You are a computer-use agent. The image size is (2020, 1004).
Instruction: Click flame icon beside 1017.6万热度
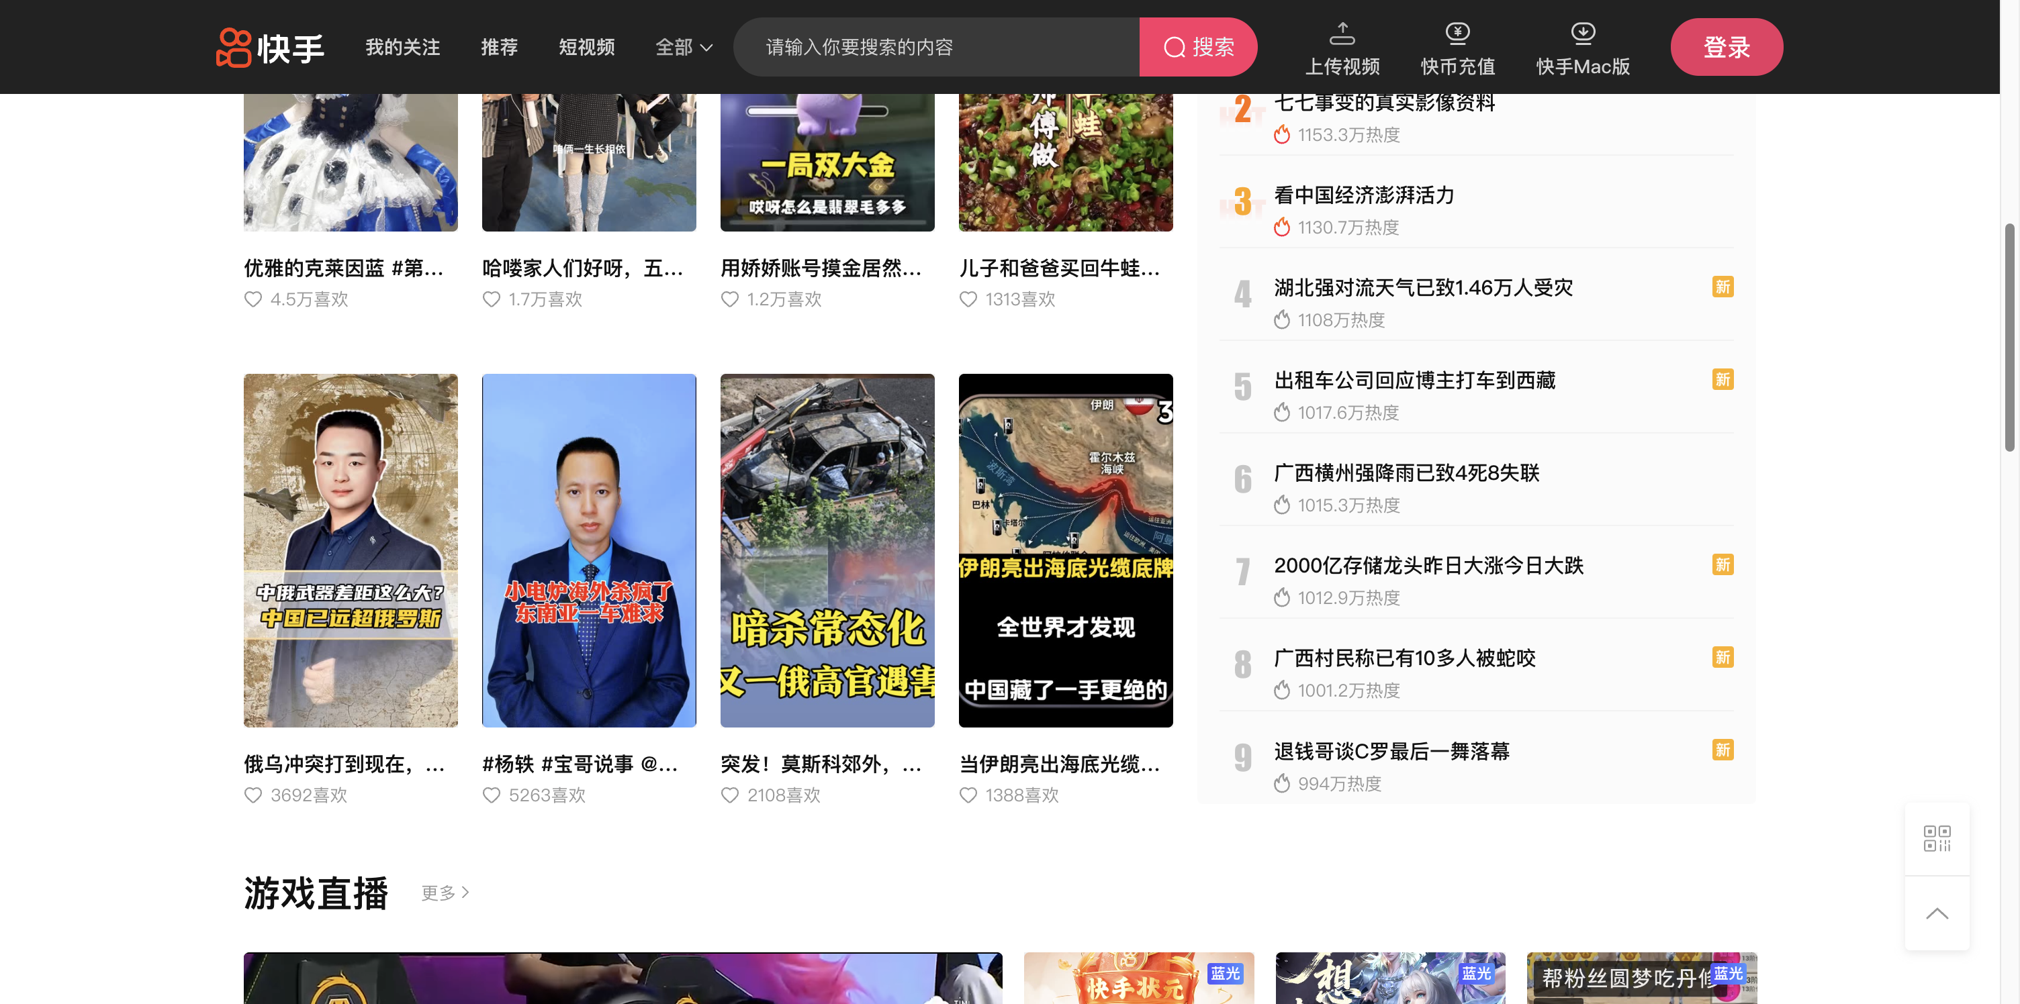(x=1282, y=412)
